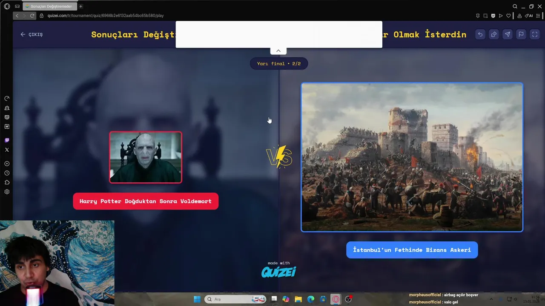Go back to previous page
This screenshot has width=545, height=306.
click(x=17, y=16)
